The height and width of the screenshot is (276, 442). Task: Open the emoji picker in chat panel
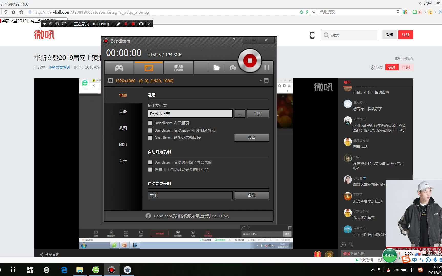343,245
